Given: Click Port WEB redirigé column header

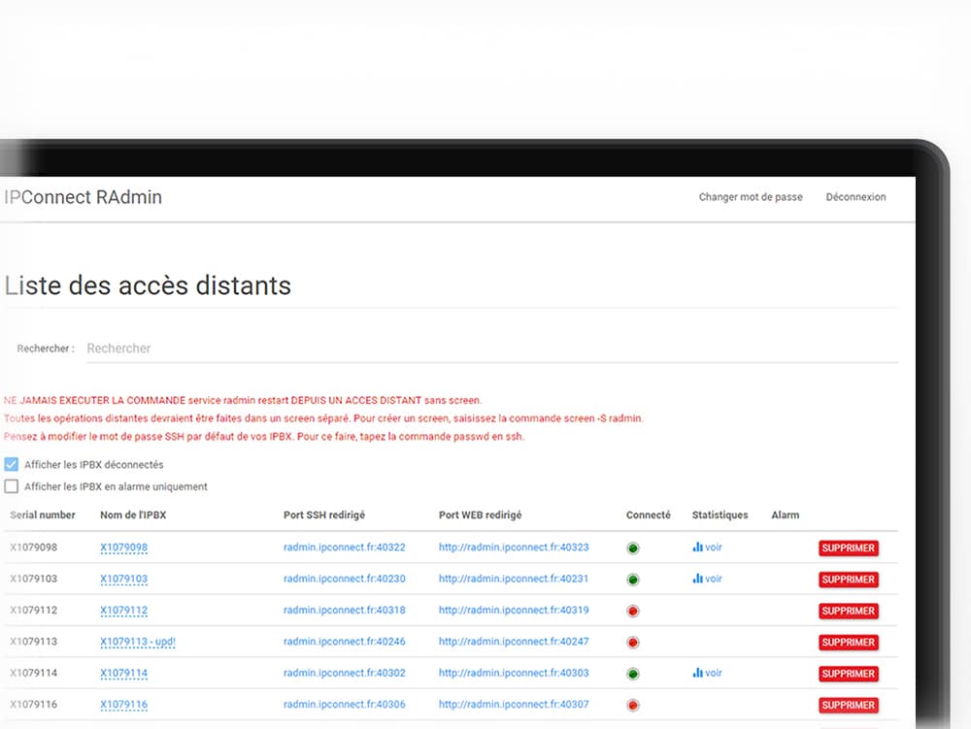Looking at the screenshot, I should (480, 514).
